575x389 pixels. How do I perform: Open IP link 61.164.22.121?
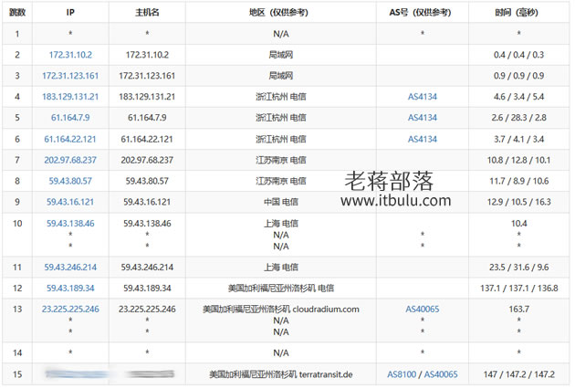pyautogui.click(x=70, y=139)
